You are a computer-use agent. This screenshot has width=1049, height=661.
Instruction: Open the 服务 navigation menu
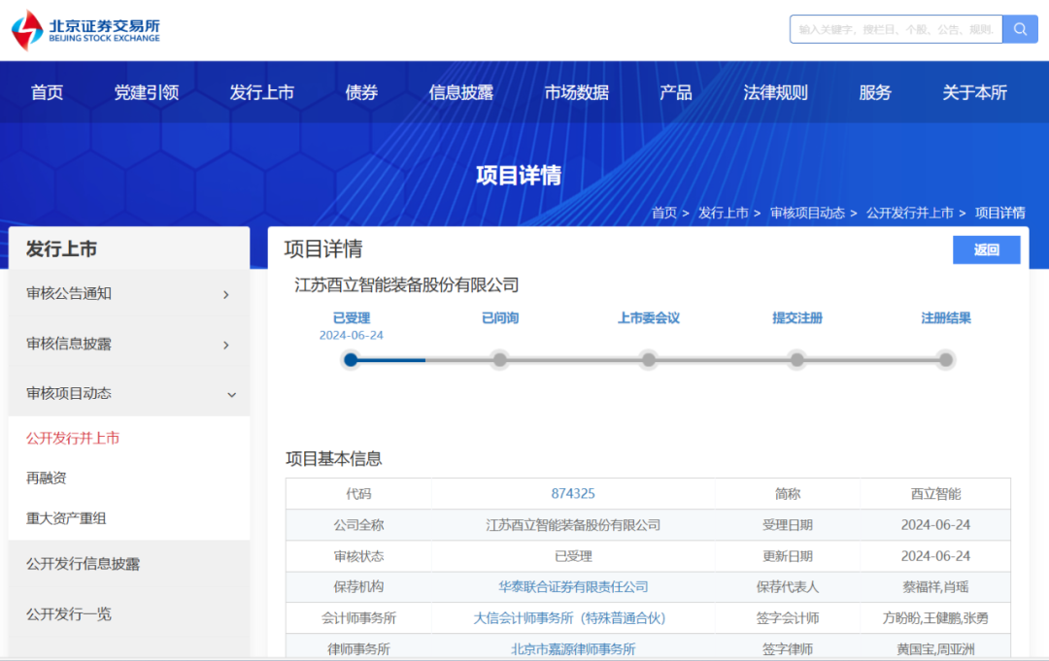pos(875,92)
